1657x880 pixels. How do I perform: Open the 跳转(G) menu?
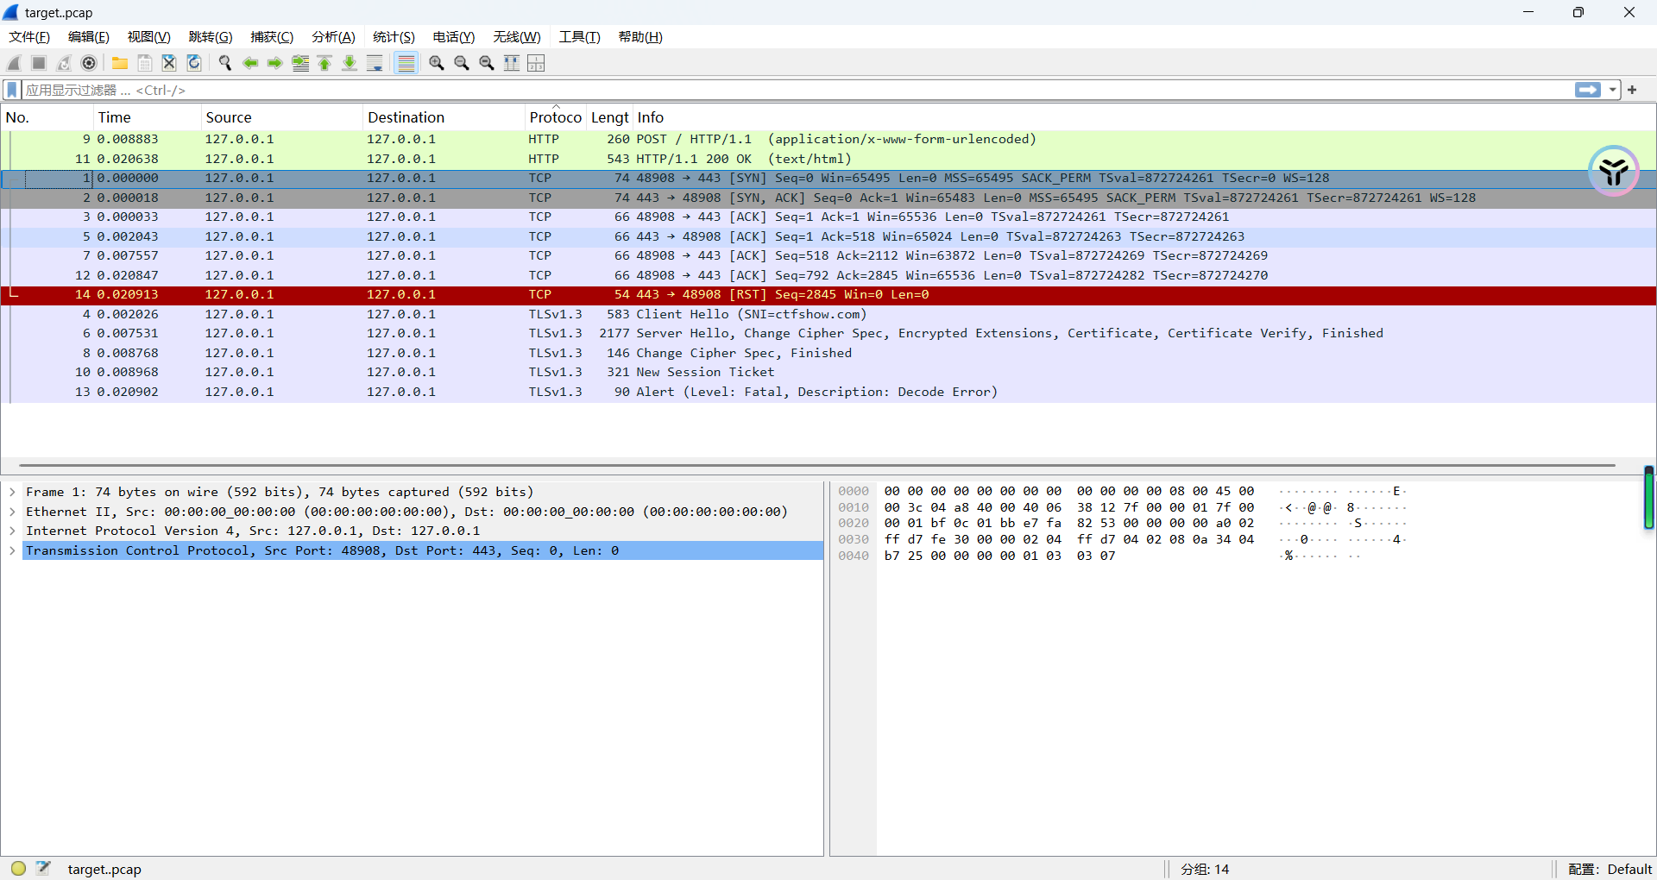click(x=211, y=36)
